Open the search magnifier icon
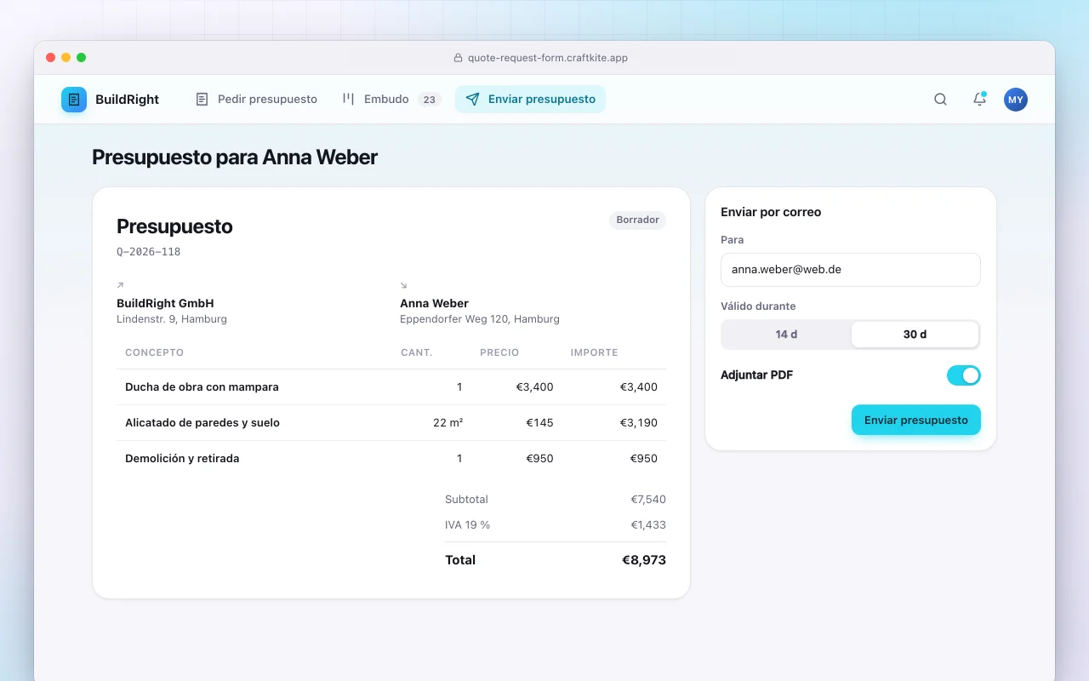This screenshot has height=681, width=1089. [x=940, y=100]
